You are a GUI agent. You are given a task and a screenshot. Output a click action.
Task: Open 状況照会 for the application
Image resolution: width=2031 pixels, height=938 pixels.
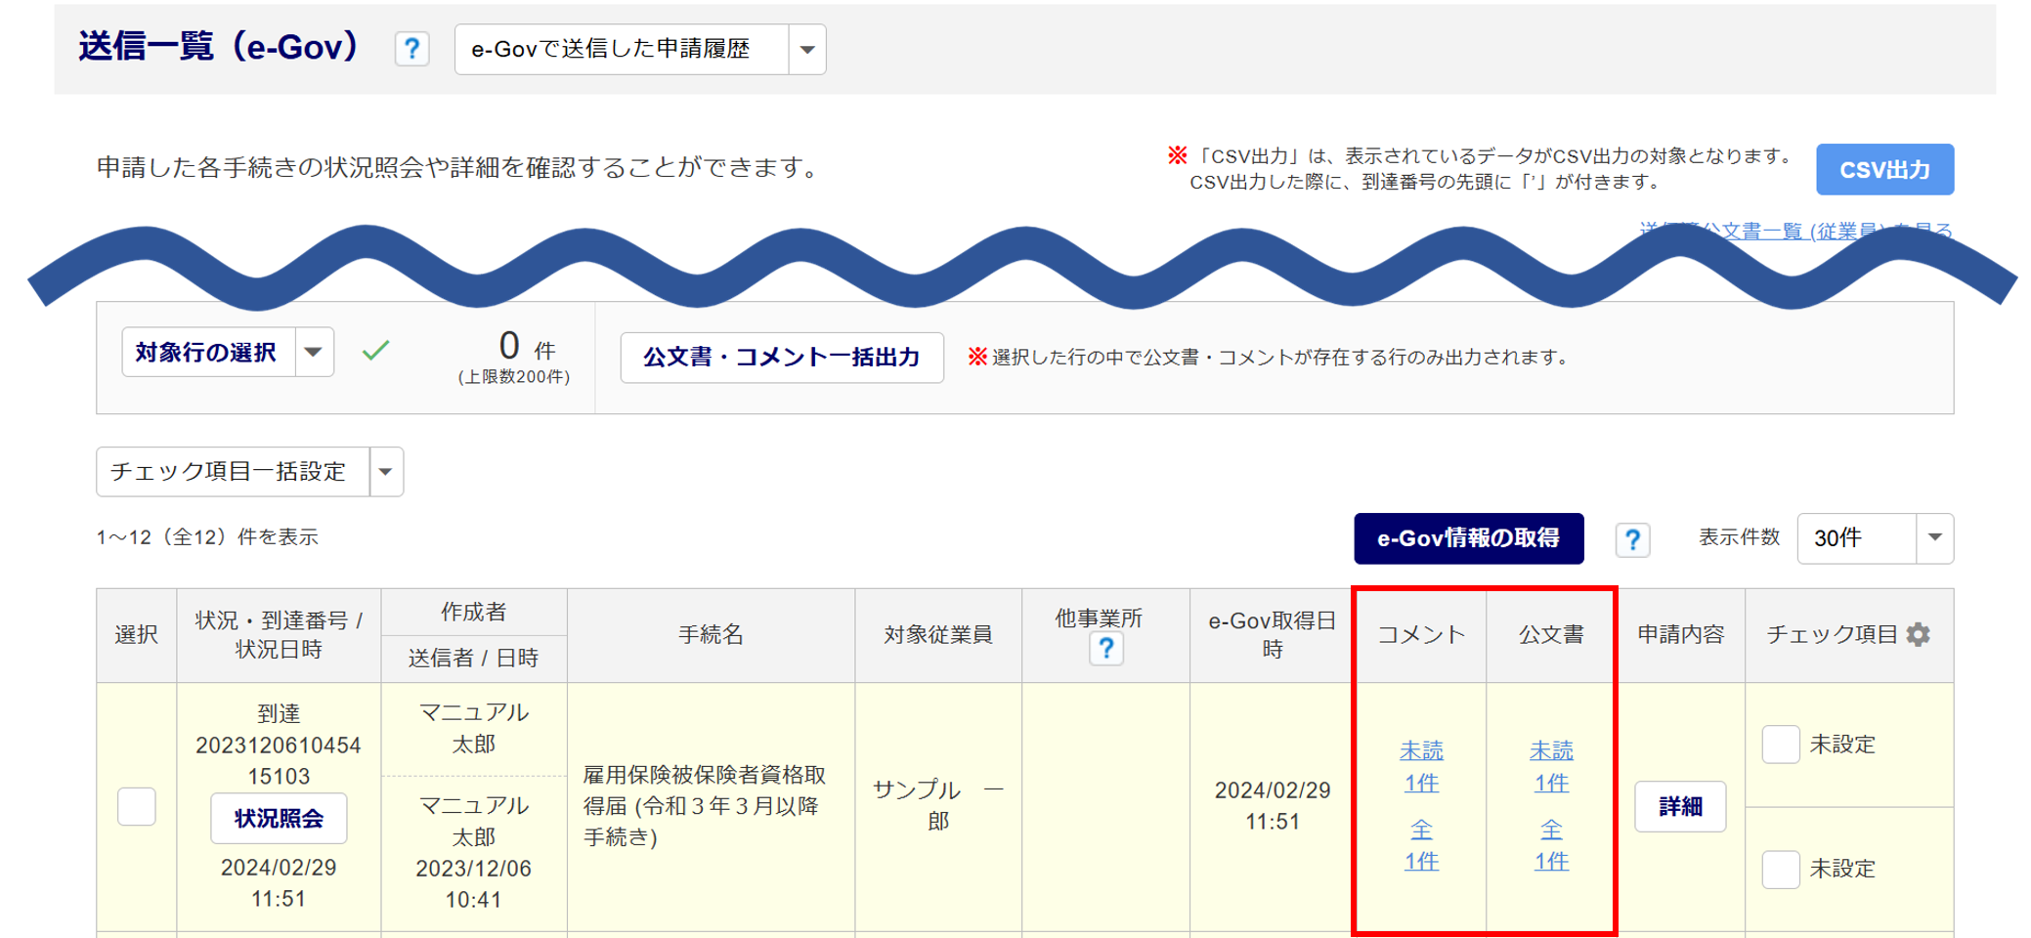tap(279, 819)
